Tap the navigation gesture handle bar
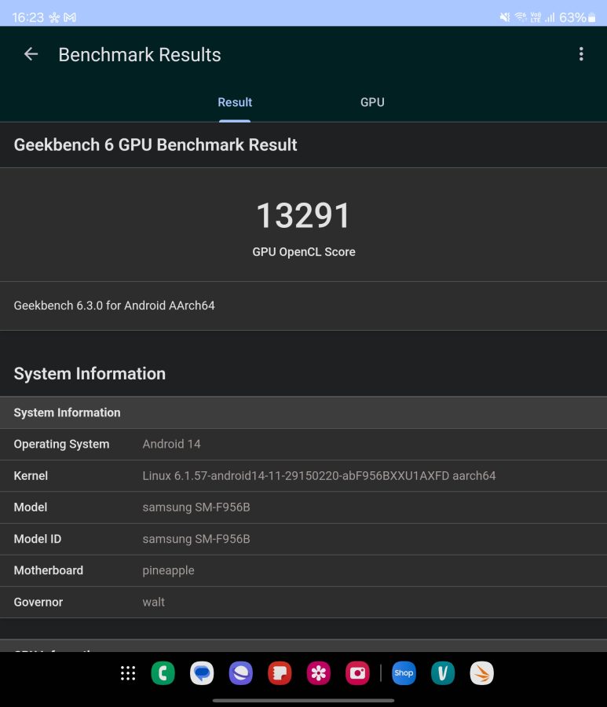607x707 pixels. [303, 700]
